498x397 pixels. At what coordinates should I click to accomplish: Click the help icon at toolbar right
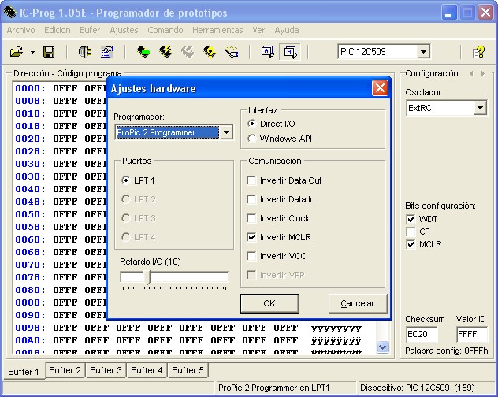point(478,52)
